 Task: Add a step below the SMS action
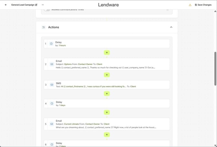(107, 94)
